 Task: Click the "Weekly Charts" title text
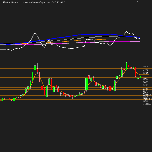10,2
